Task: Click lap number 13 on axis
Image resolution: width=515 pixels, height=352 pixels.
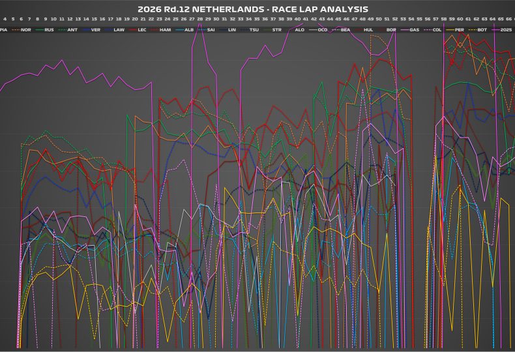Action: click(x=78, y=20)
